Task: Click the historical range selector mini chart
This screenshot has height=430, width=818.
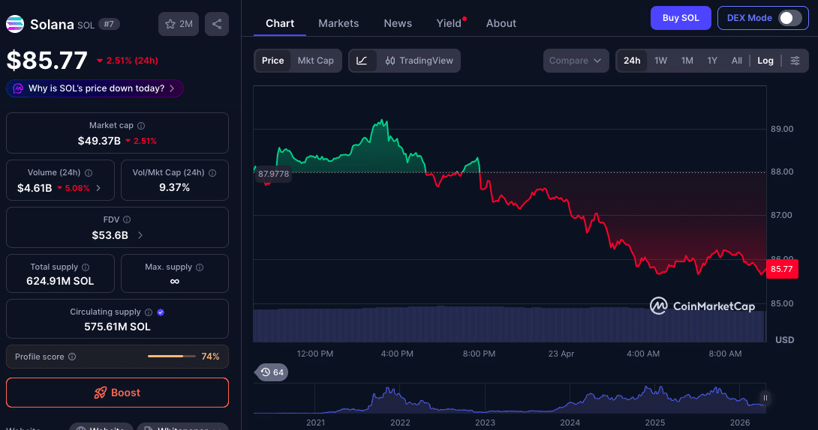Action: click(x=510, y=399)
